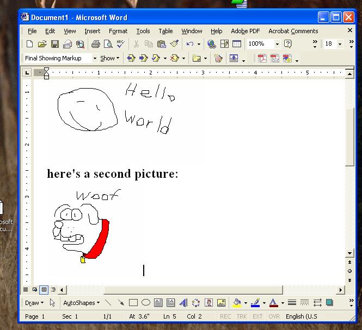Image resolution: width=362 pixels, height=330 pixels.
Task: Select the Rectangle drawing tool
Action: point(133,303)
